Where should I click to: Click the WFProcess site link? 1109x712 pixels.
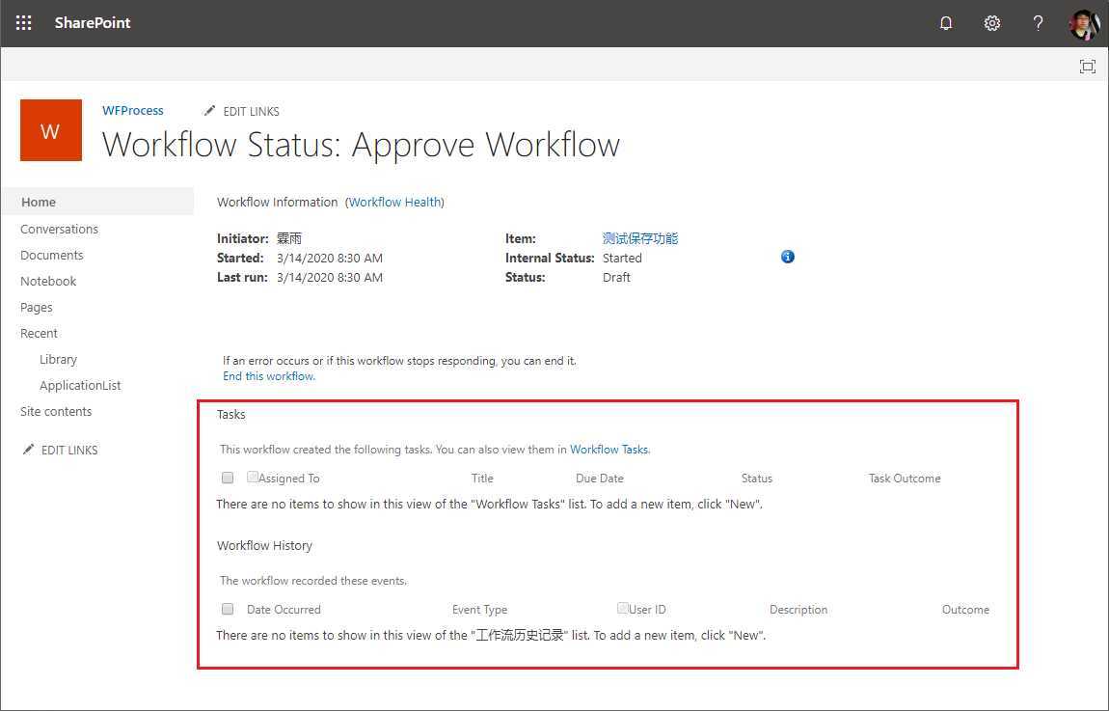tap(133, 110)
